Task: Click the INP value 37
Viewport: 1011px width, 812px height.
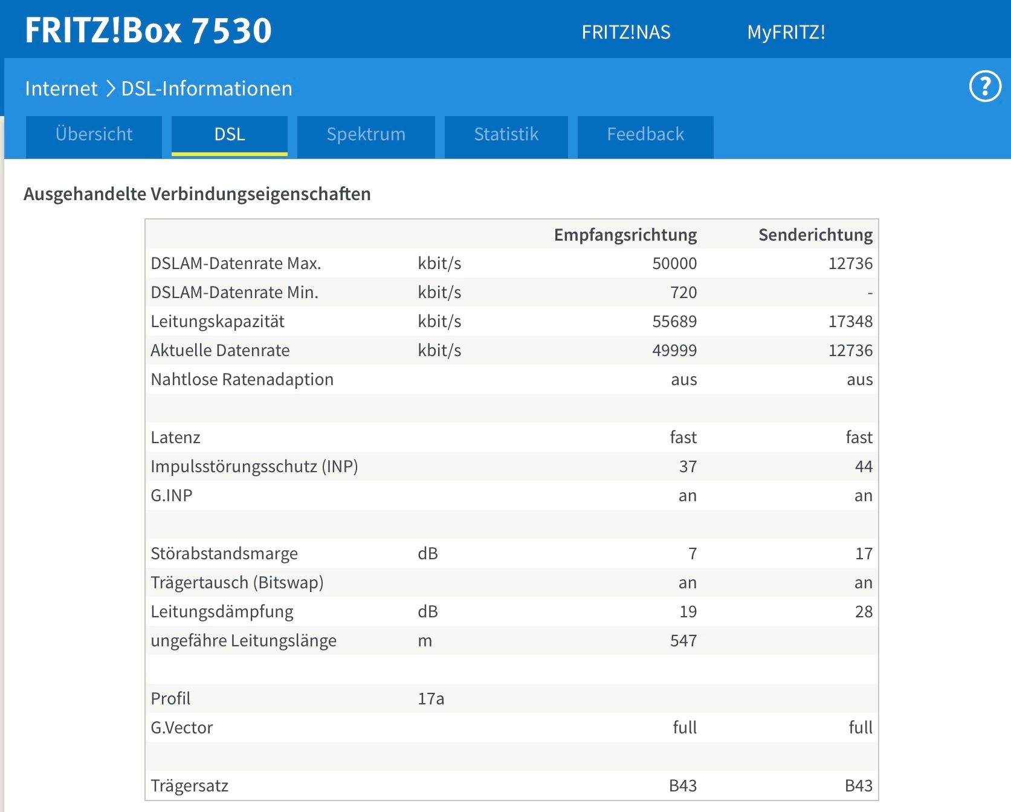Action: pos(688,467)
